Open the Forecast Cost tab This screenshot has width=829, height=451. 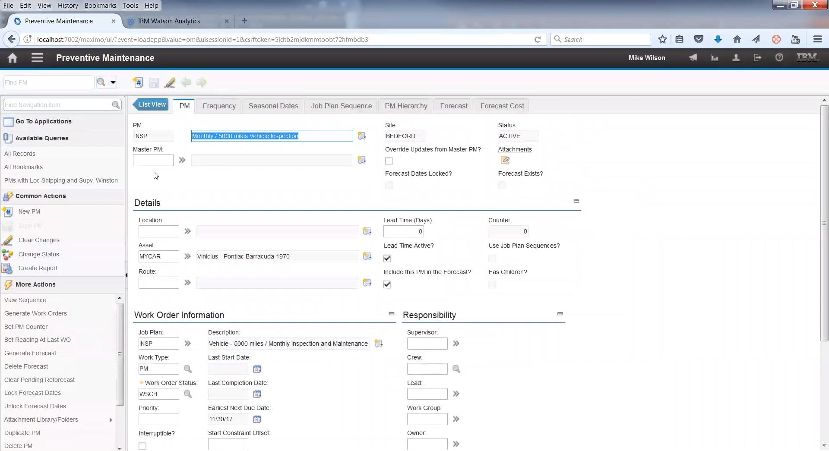(x=502, y=106)
